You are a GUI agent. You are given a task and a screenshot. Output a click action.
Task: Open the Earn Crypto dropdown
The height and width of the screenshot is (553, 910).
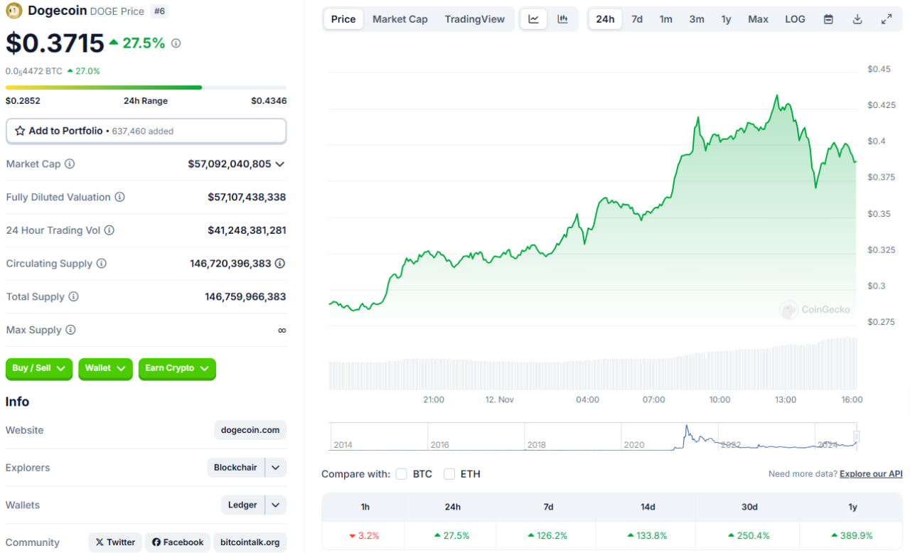177,368
